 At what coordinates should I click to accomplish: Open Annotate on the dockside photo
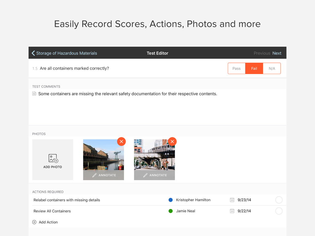103,175
